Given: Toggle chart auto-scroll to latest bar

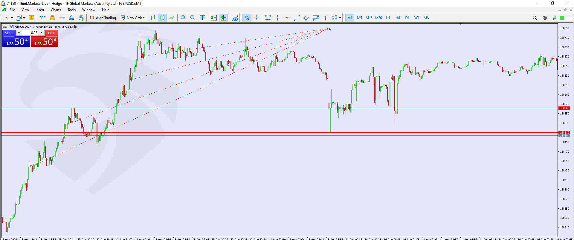Looking at the screenshot, I should click(x=213, y=18).
